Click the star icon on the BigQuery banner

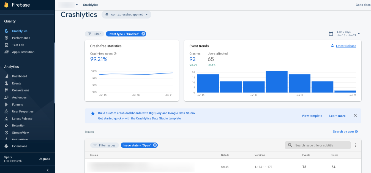[x=93, y=113]
